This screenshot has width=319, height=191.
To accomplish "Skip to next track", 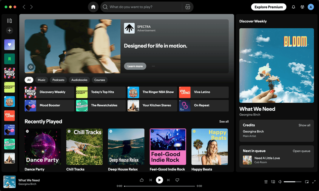I will tap(168, 180).
